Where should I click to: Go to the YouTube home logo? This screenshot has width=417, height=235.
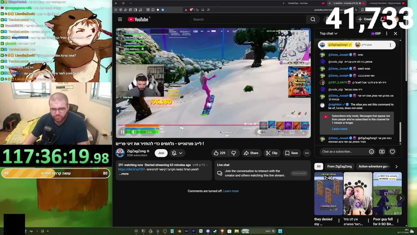[x=138, y=19]
